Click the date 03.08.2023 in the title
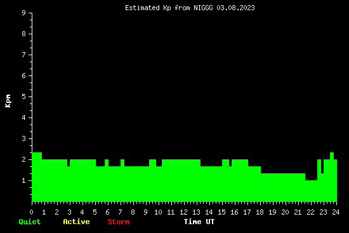This screenshot has width=349, height=233. (x=235, y=8)
